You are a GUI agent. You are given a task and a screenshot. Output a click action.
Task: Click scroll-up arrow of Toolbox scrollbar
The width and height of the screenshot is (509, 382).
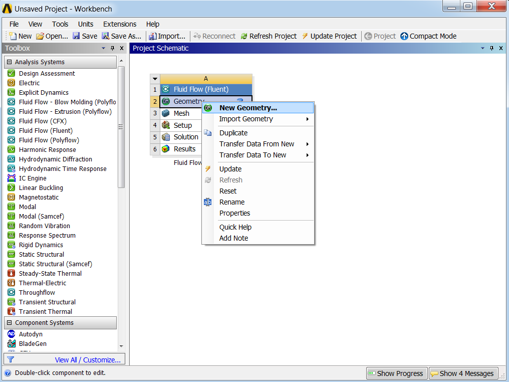click(121, 61)
